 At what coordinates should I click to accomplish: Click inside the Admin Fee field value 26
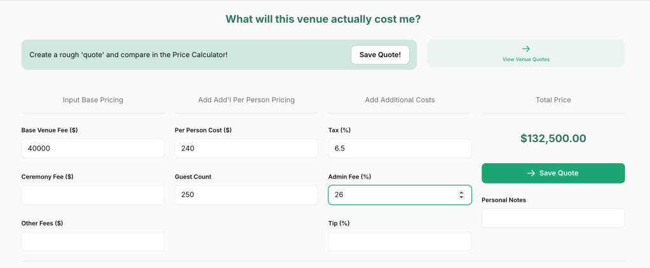[x=388, y=195]
